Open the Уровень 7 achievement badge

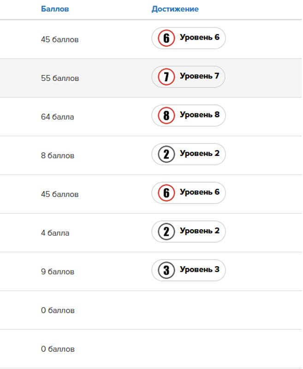click(x=188, y=77)
